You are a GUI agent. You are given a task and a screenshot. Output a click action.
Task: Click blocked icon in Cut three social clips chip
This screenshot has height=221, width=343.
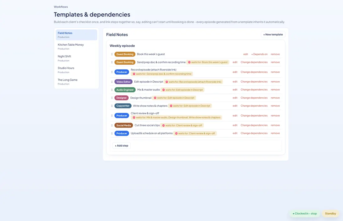tap(163, 126)
